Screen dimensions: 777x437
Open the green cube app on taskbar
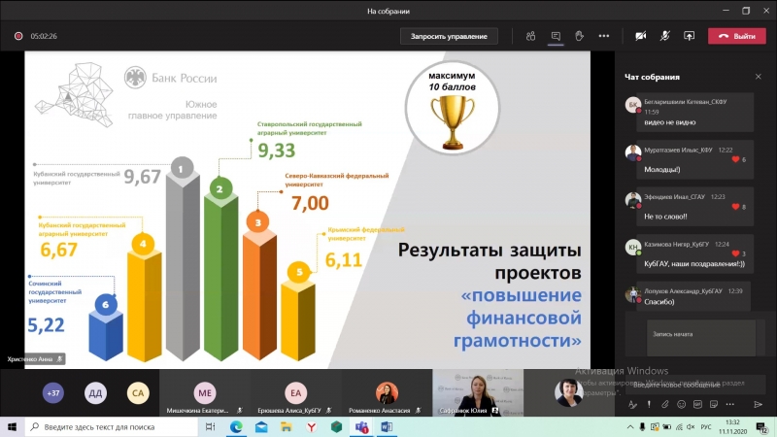(336, 426)
